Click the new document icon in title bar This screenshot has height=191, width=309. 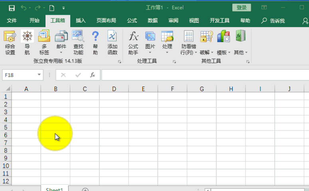(x=51, y=8)
